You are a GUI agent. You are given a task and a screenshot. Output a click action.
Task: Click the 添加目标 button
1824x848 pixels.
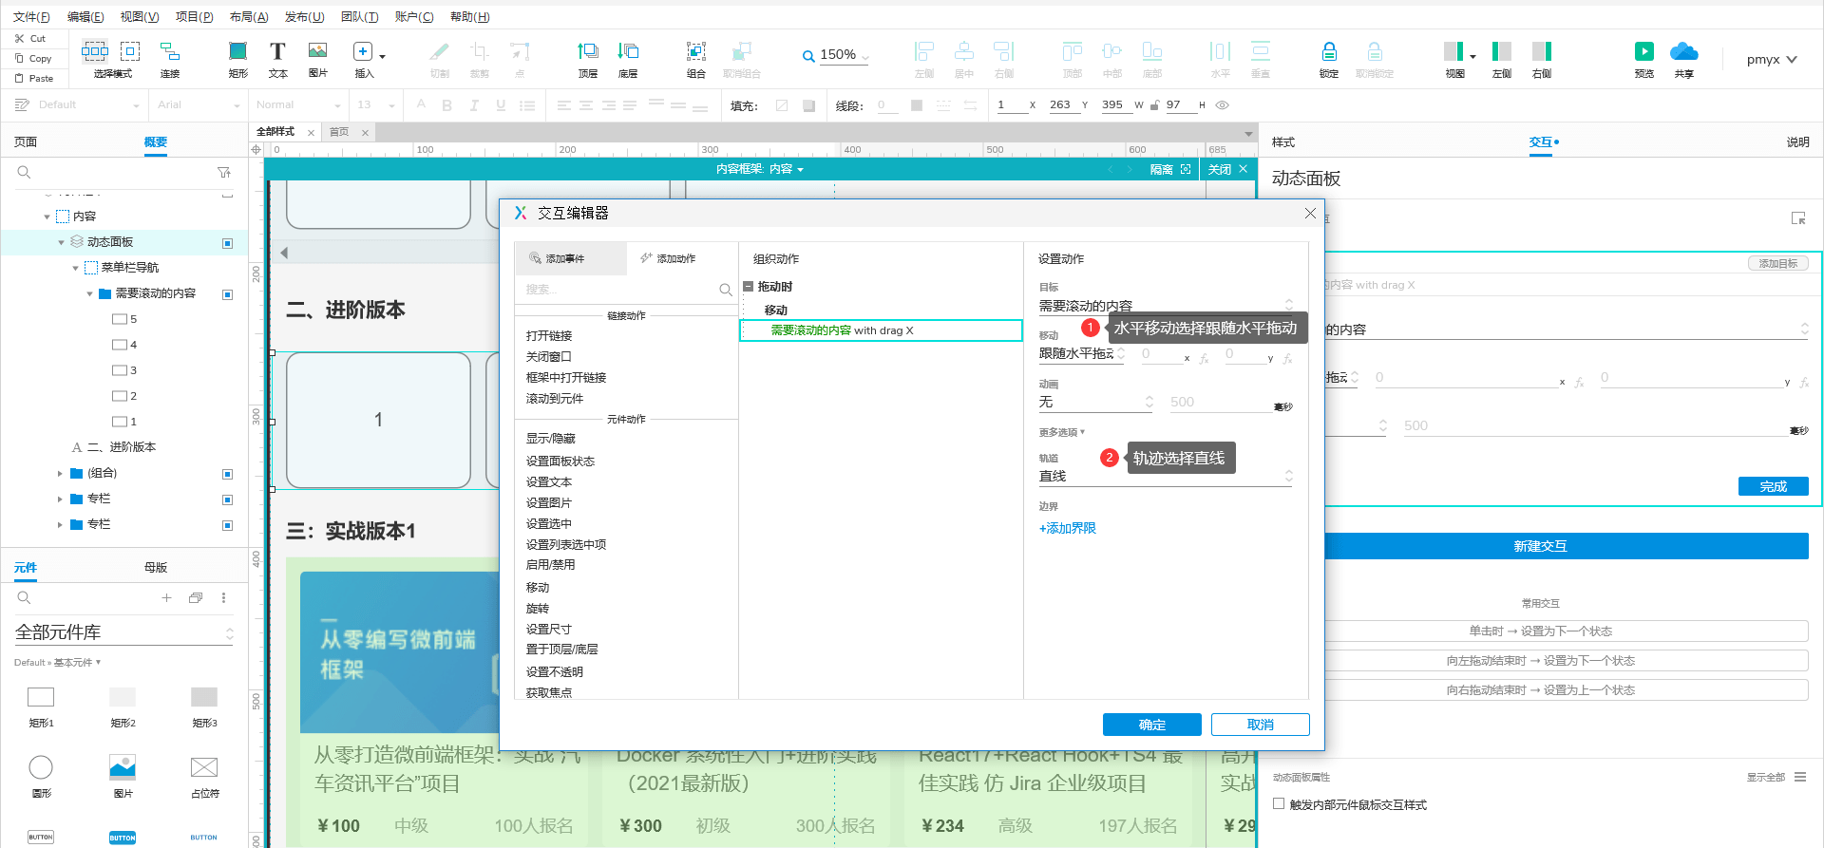pos(1777,263)
